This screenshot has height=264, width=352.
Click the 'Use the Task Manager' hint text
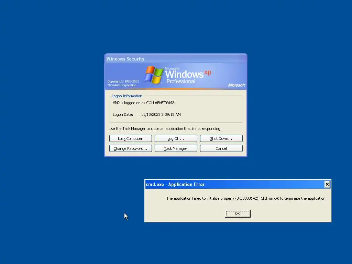165,129
